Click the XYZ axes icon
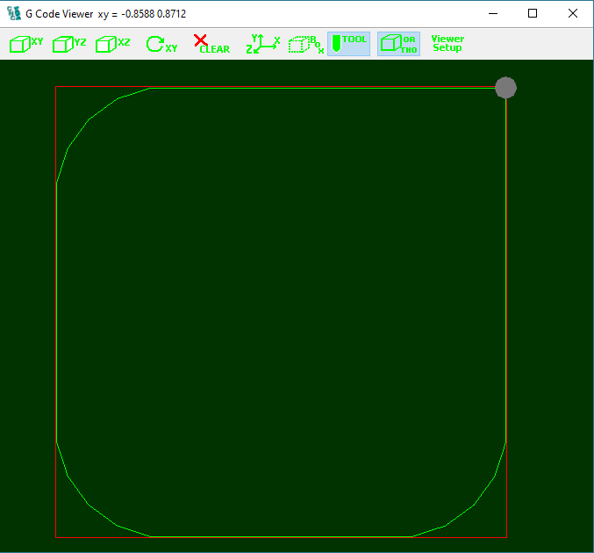594x553 pixels. pyautogui.click(x=263, y=44)
